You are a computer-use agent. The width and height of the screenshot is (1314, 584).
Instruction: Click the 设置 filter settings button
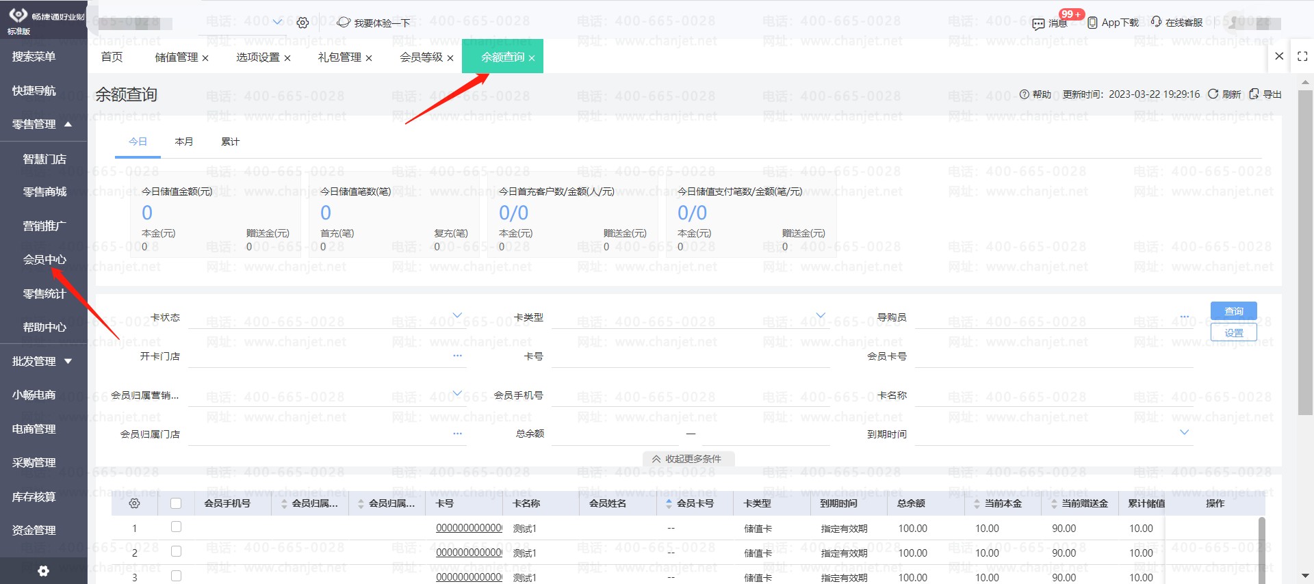1234,332
